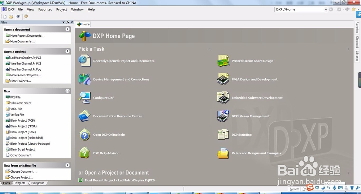Collapse the Open a project section
361x194 pixels.
click(x=68, y=51)
